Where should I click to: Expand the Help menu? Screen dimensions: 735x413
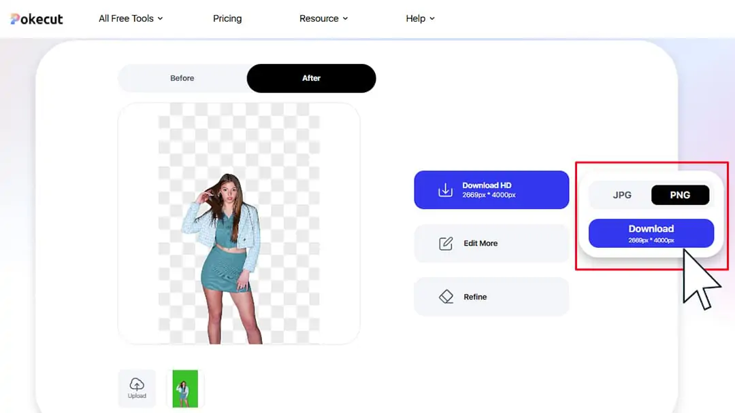[x=420, y=19]
